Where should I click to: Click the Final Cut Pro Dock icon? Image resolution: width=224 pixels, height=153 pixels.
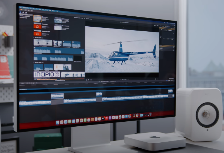(137, 115)
